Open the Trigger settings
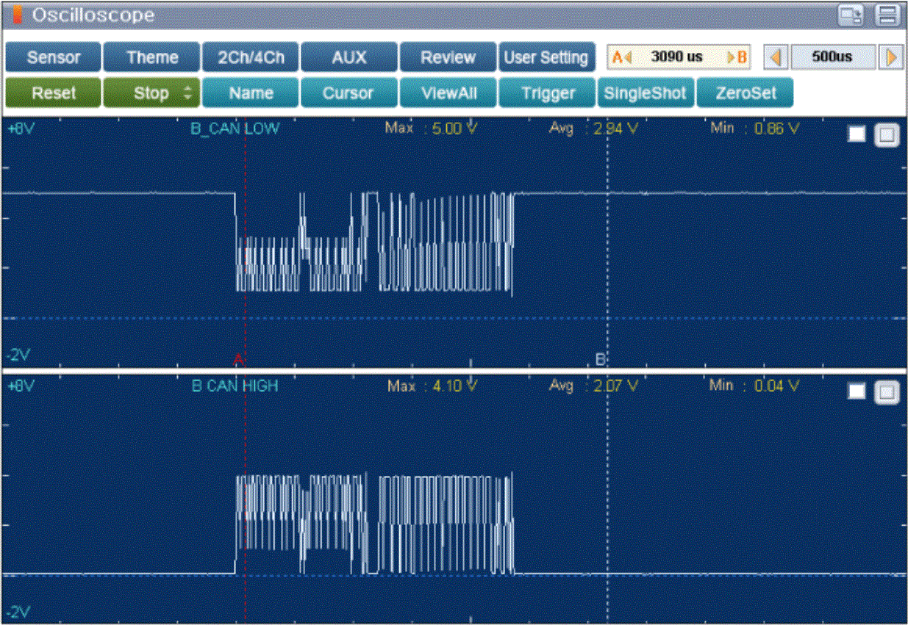908x625 pixels. (x=547, y=93)
